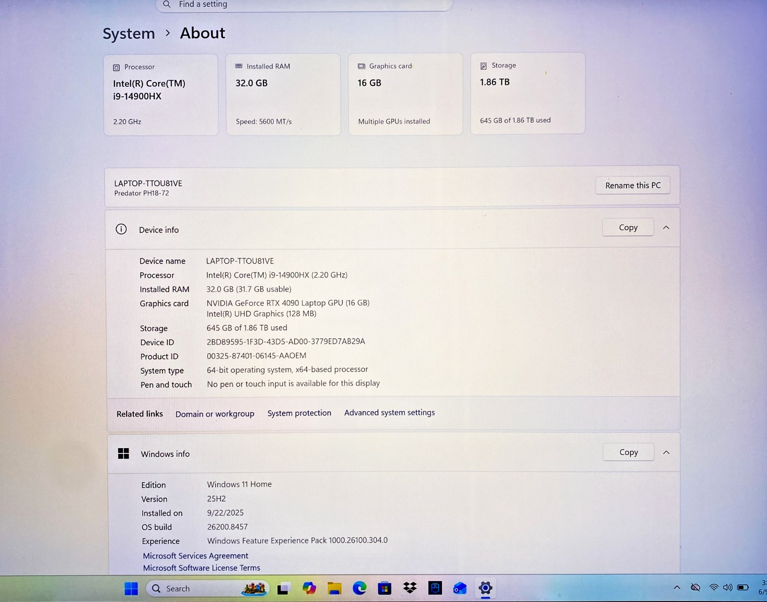
Task: Select the Installed on 9/22/2025 value
Action: coord(225,513)
